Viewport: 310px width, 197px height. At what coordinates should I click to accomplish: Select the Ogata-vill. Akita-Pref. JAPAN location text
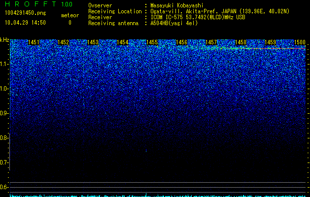[220, 11]
